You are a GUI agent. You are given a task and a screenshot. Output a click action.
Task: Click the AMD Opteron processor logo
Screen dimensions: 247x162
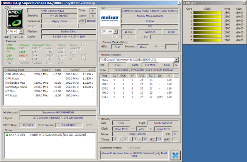15,19
